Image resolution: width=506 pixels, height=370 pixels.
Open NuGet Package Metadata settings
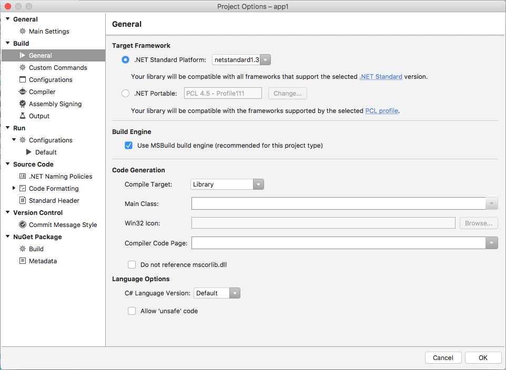42,261
